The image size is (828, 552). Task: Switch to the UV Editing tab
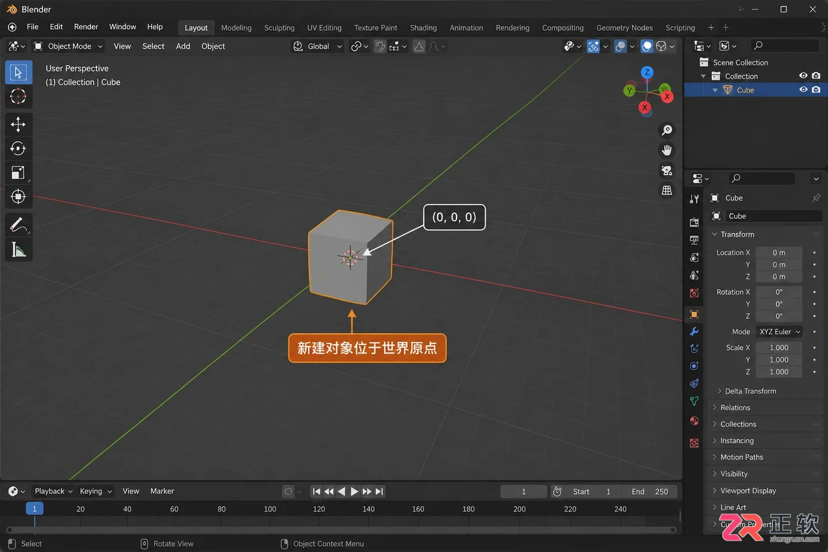pos(324,28)
